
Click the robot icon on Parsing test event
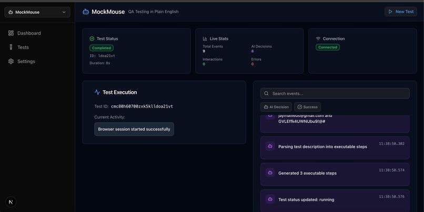pos(270,146)
